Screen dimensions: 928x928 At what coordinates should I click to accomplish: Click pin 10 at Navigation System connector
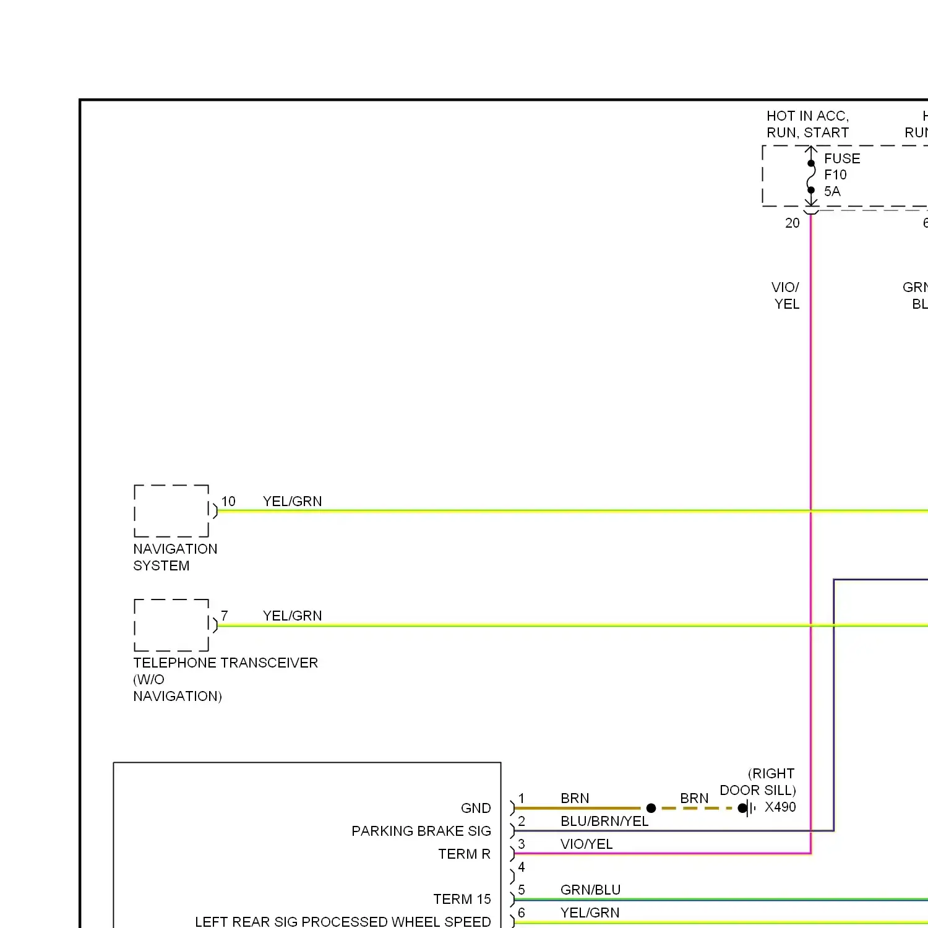coord(228,501)
